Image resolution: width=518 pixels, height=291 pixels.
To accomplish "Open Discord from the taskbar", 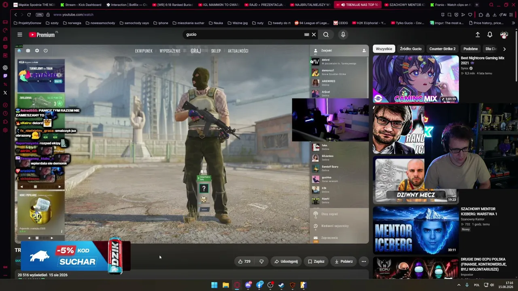I will (x=248, y=285).
